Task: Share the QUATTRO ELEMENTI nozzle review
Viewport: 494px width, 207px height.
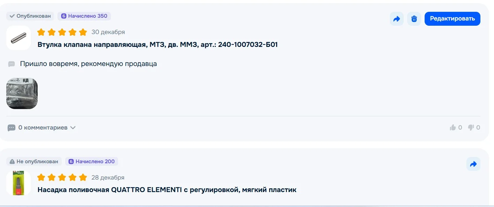Action: [x=473, y=164]
